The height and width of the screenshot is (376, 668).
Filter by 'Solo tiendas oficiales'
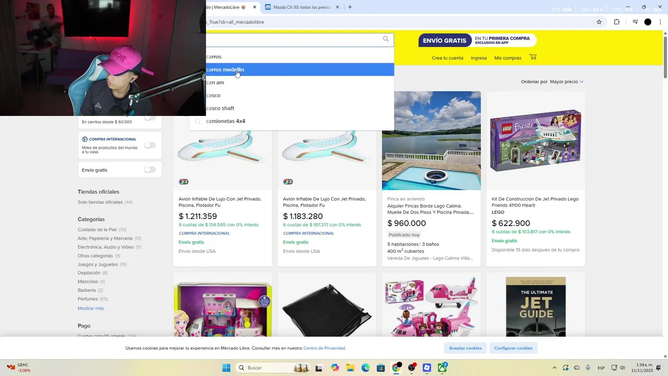(x=100, y=202)
